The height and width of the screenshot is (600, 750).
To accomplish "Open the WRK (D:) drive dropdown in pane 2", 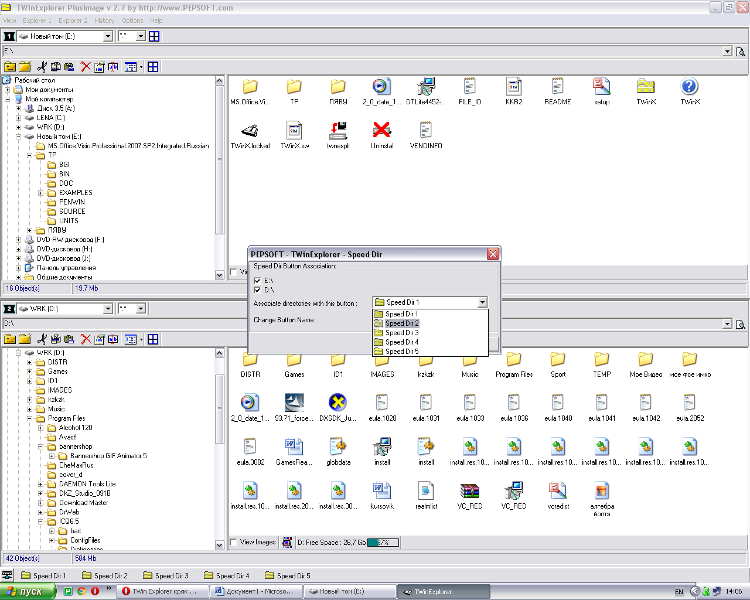I will 108,309.
